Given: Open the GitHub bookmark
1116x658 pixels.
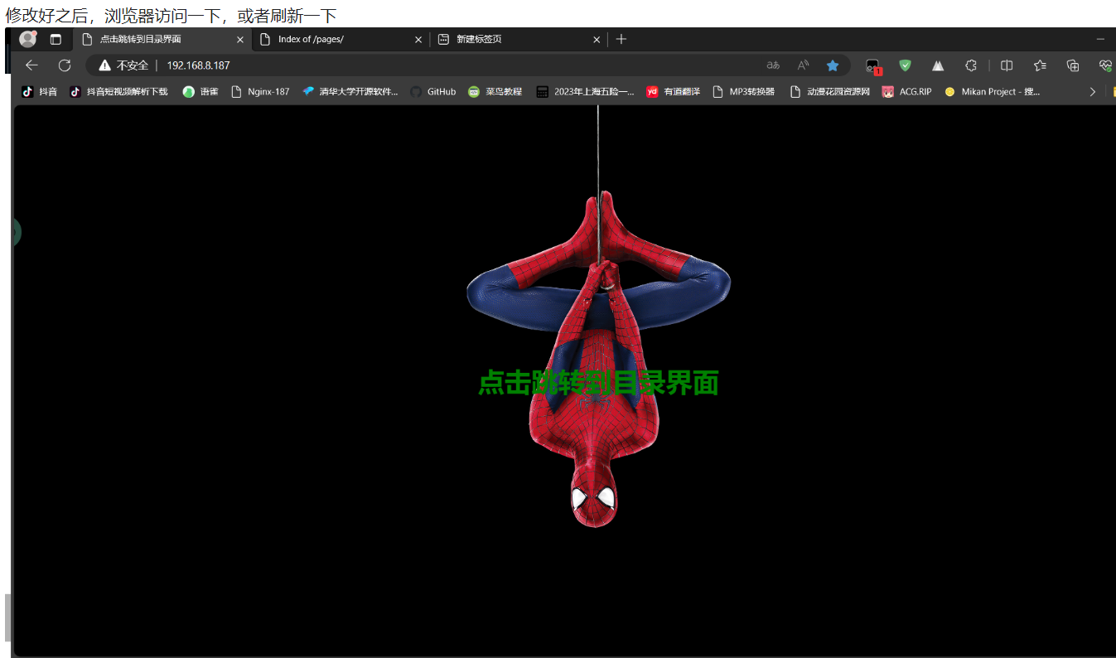Looking at the screenshot, I should [432, 92].
